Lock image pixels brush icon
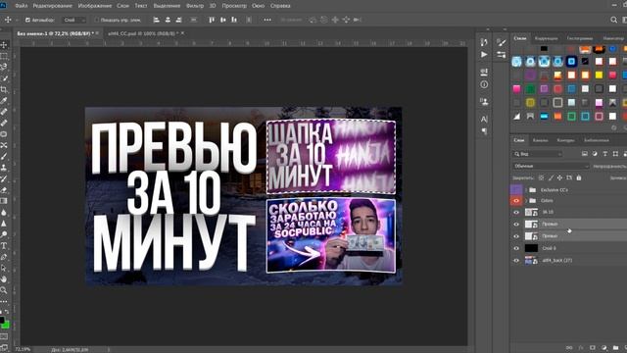627x353 pixels. (551, 177)
